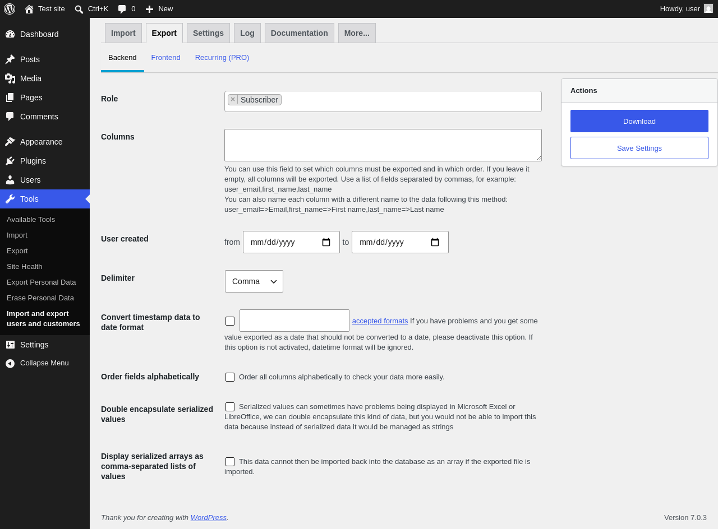718x529 pixels.
Task: Switch to the Import tab
Action: click(123, 33)
